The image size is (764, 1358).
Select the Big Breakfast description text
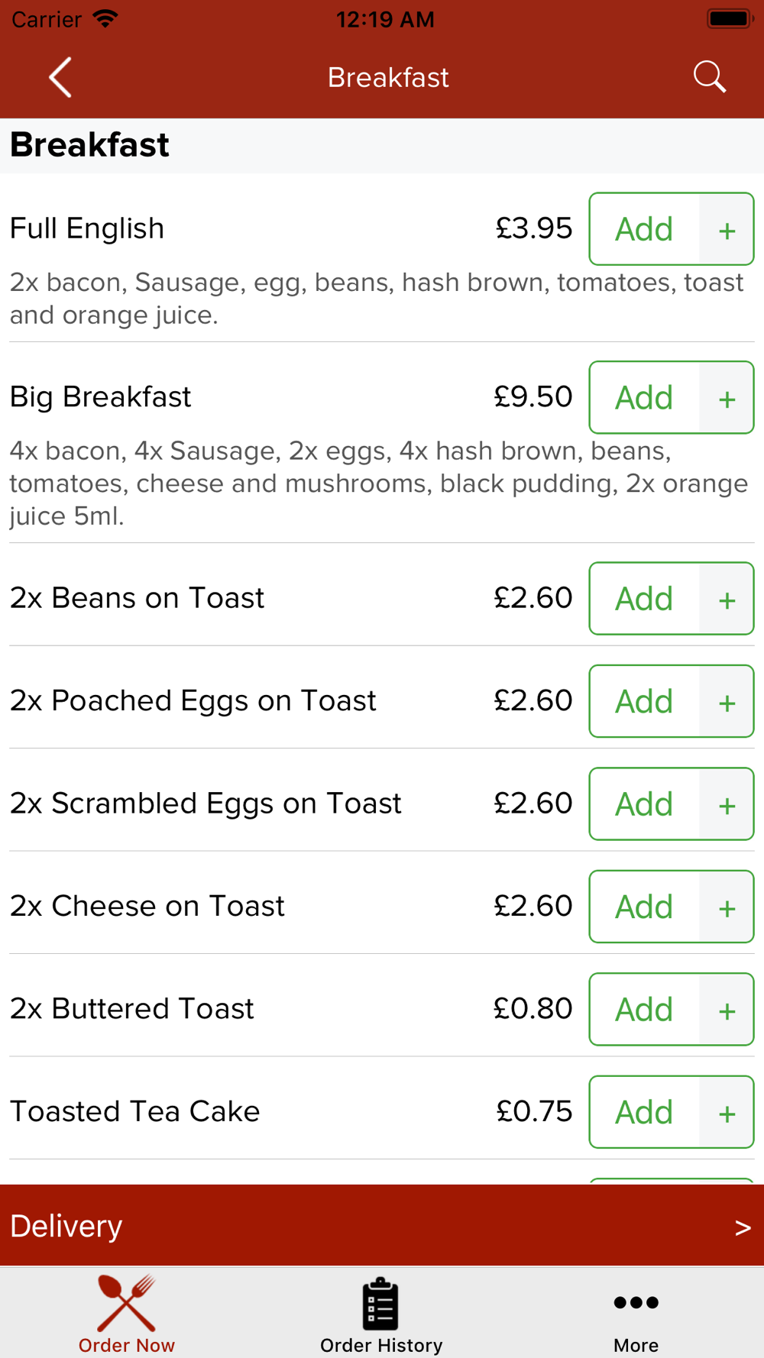point(379,483)
